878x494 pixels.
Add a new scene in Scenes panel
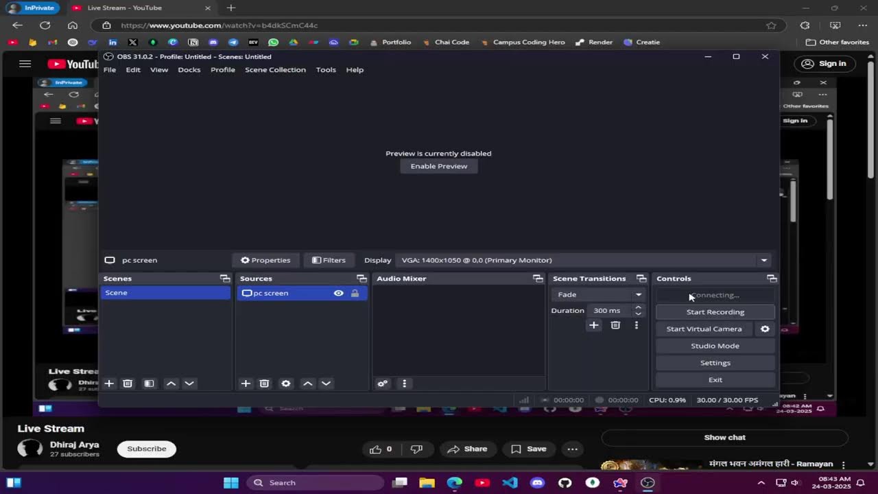(108, 384)
